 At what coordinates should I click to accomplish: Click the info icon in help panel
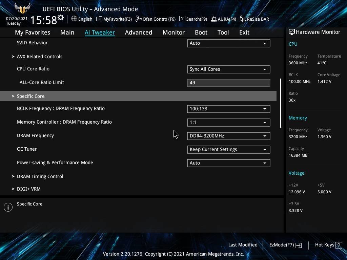(8, 207)
